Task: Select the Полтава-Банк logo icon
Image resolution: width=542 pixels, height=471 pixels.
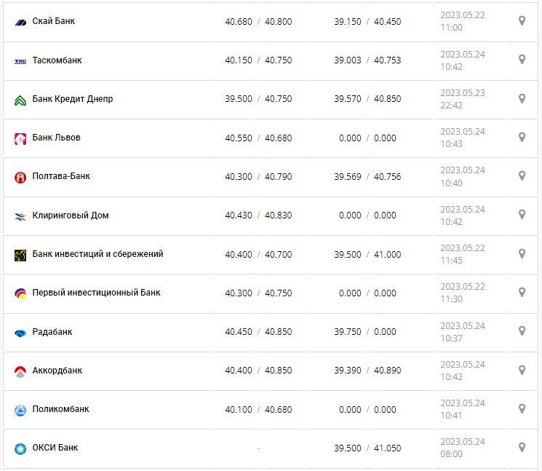Action: point(20,177)
